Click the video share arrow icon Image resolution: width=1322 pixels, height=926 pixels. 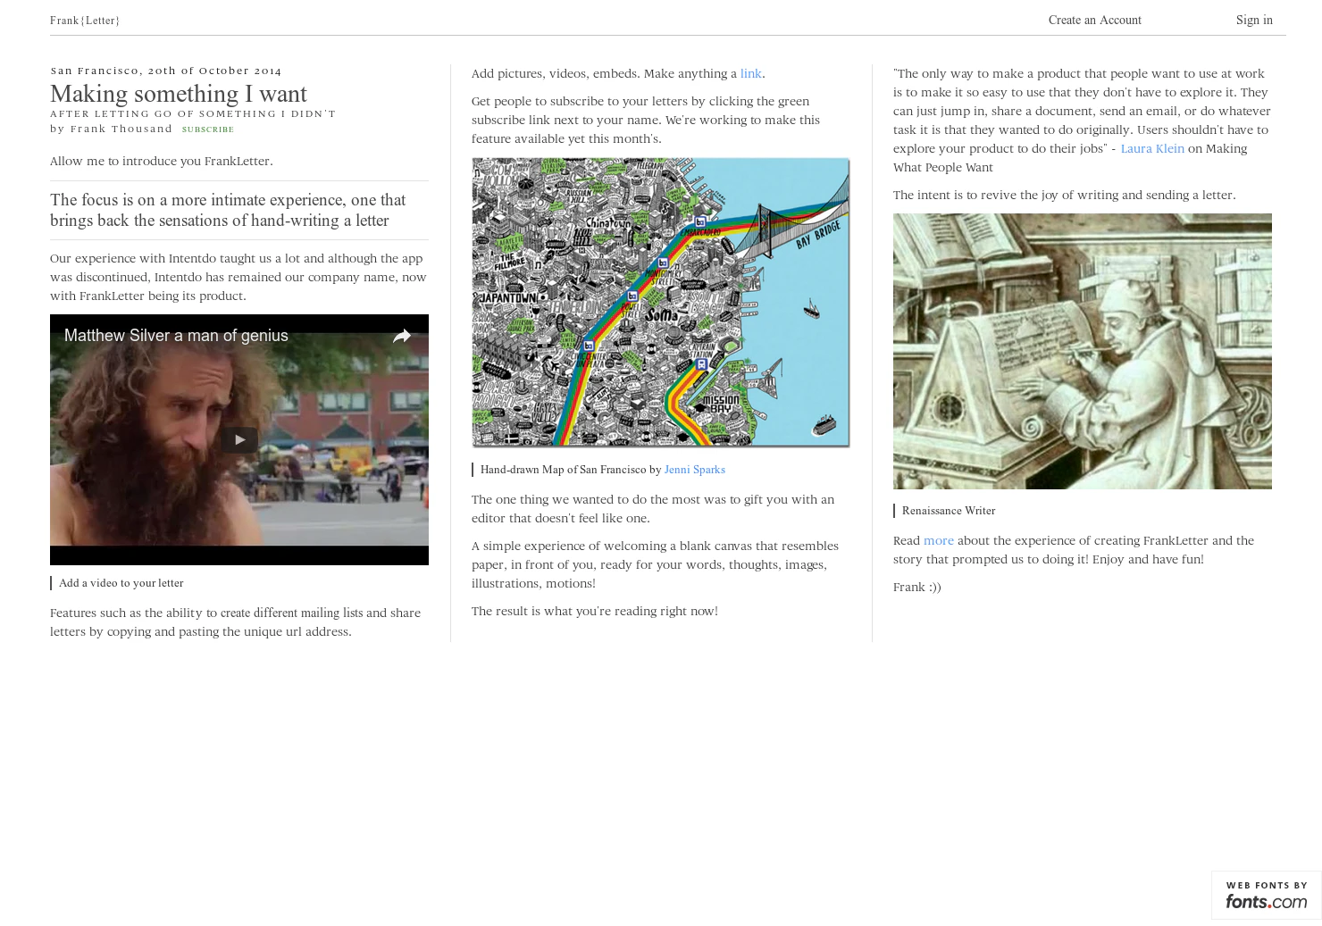pyautogui.click(x=402, y=336)
